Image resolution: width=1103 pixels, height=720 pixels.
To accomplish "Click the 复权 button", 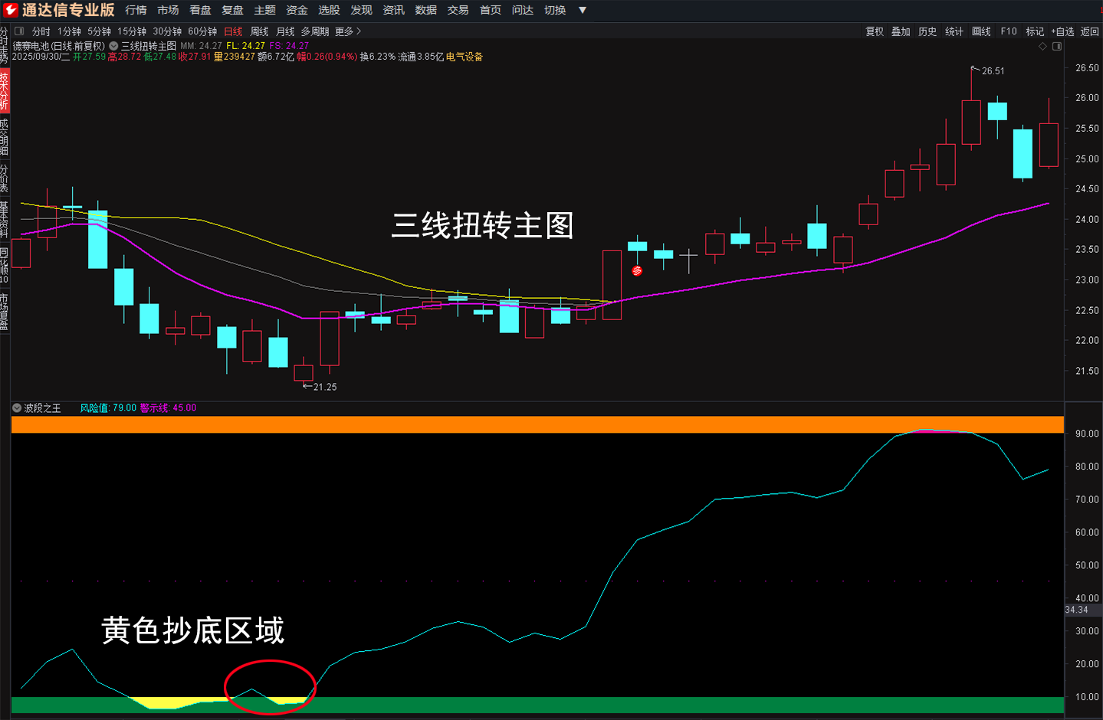I will tap(875, 31).
